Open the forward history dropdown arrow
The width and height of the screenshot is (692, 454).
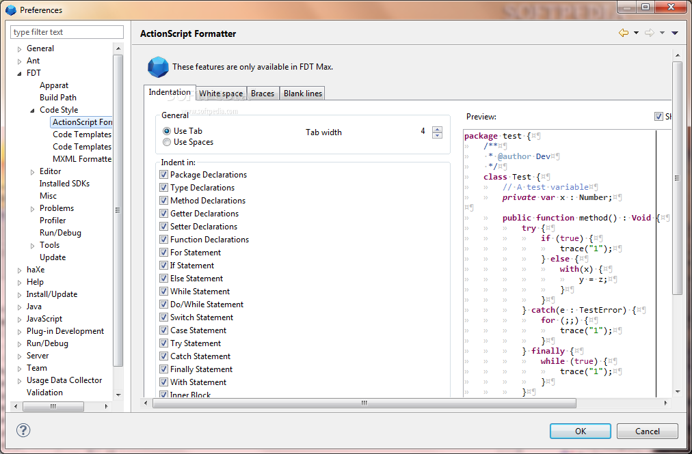(662, 33)
